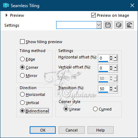Close the Seamless Tiling dialog
Viewport: 138px width, 138px height.
(x=132, y=5)
